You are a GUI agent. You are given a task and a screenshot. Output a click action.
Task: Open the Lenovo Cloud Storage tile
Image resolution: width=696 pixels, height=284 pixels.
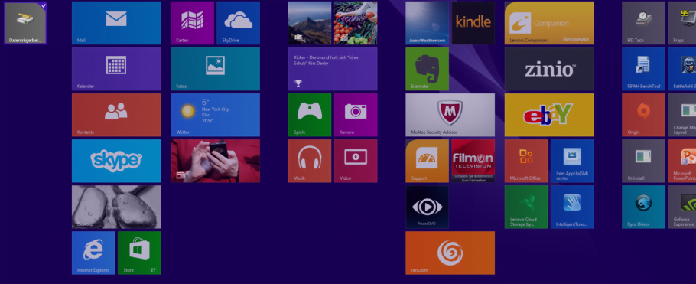526,207
